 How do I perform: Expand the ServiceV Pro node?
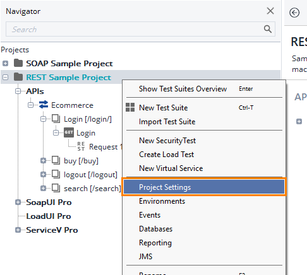coord(18,230)
